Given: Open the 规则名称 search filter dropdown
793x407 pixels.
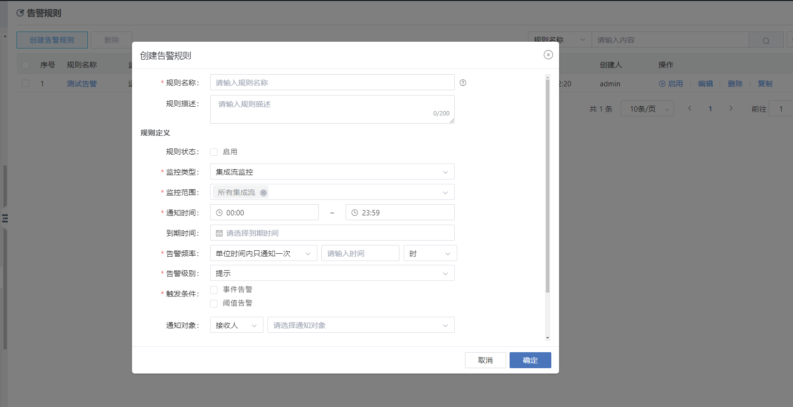Looking at the screenshot, I should point(560,40).
